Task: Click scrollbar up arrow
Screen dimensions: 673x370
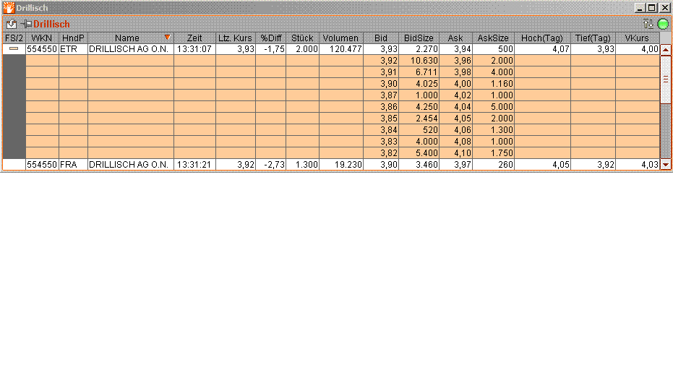Action: point(666,49)
